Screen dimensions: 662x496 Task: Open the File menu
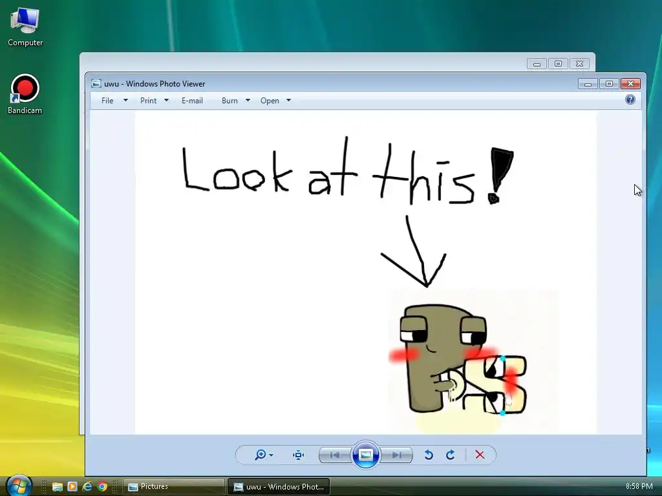pos(107,100)
